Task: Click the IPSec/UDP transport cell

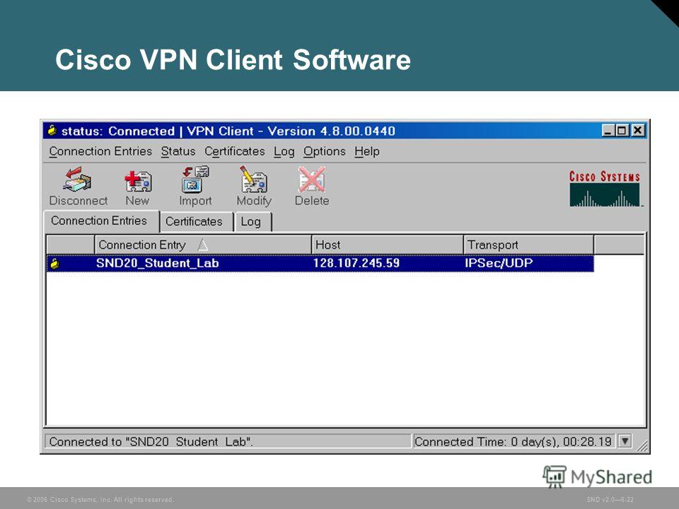Action: (499, 264)
